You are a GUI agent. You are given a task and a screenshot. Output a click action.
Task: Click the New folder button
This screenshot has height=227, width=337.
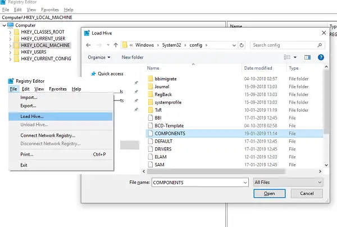point(133,57)
